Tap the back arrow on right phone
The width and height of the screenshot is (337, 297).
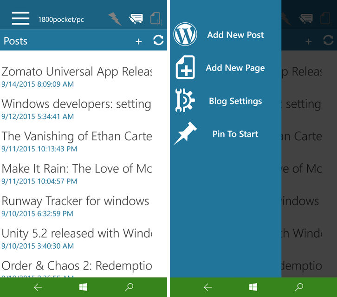(x=208, y=287)
